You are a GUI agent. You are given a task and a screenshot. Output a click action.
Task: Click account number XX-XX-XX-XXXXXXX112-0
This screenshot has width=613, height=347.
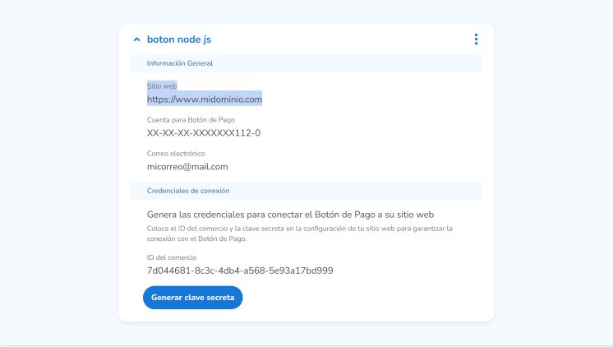pyautogui.click(x=204, y=133)
